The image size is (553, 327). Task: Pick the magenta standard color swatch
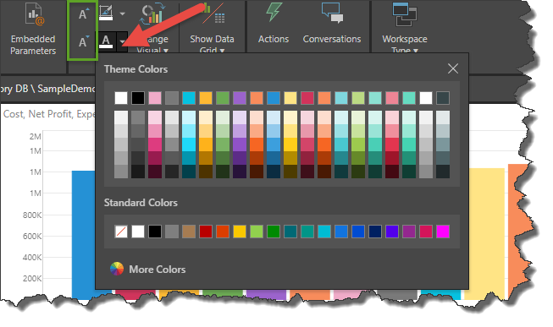(443, 232)
